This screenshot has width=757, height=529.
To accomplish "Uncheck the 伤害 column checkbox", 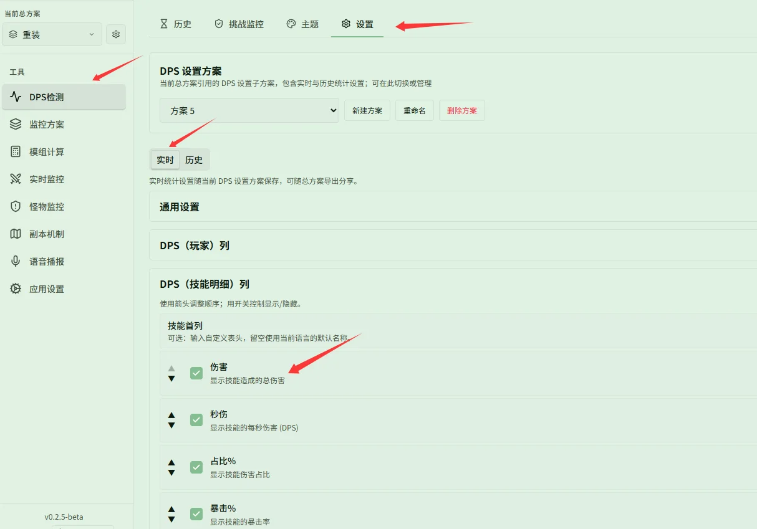I will pyautogui.click(x=196, y=373).
